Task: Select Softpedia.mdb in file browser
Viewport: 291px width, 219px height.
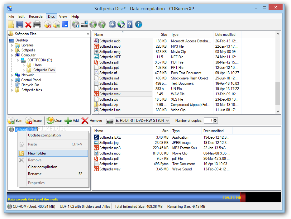Action: (110, 41)
